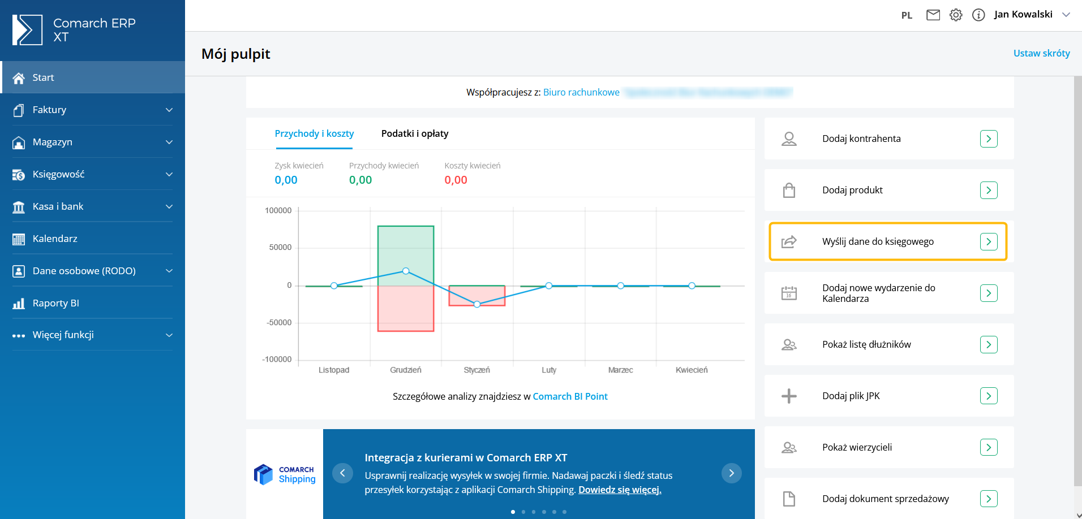Click the Ustaw skróty link
1082x519 pixels.
click(x=1041, y=53)
